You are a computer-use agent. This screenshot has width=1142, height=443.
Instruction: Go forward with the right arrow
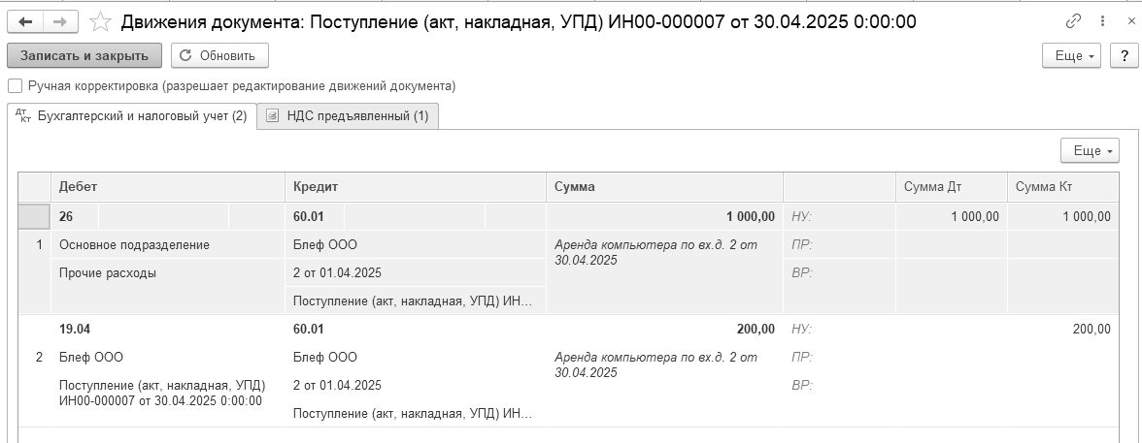(x=60, y=22)
